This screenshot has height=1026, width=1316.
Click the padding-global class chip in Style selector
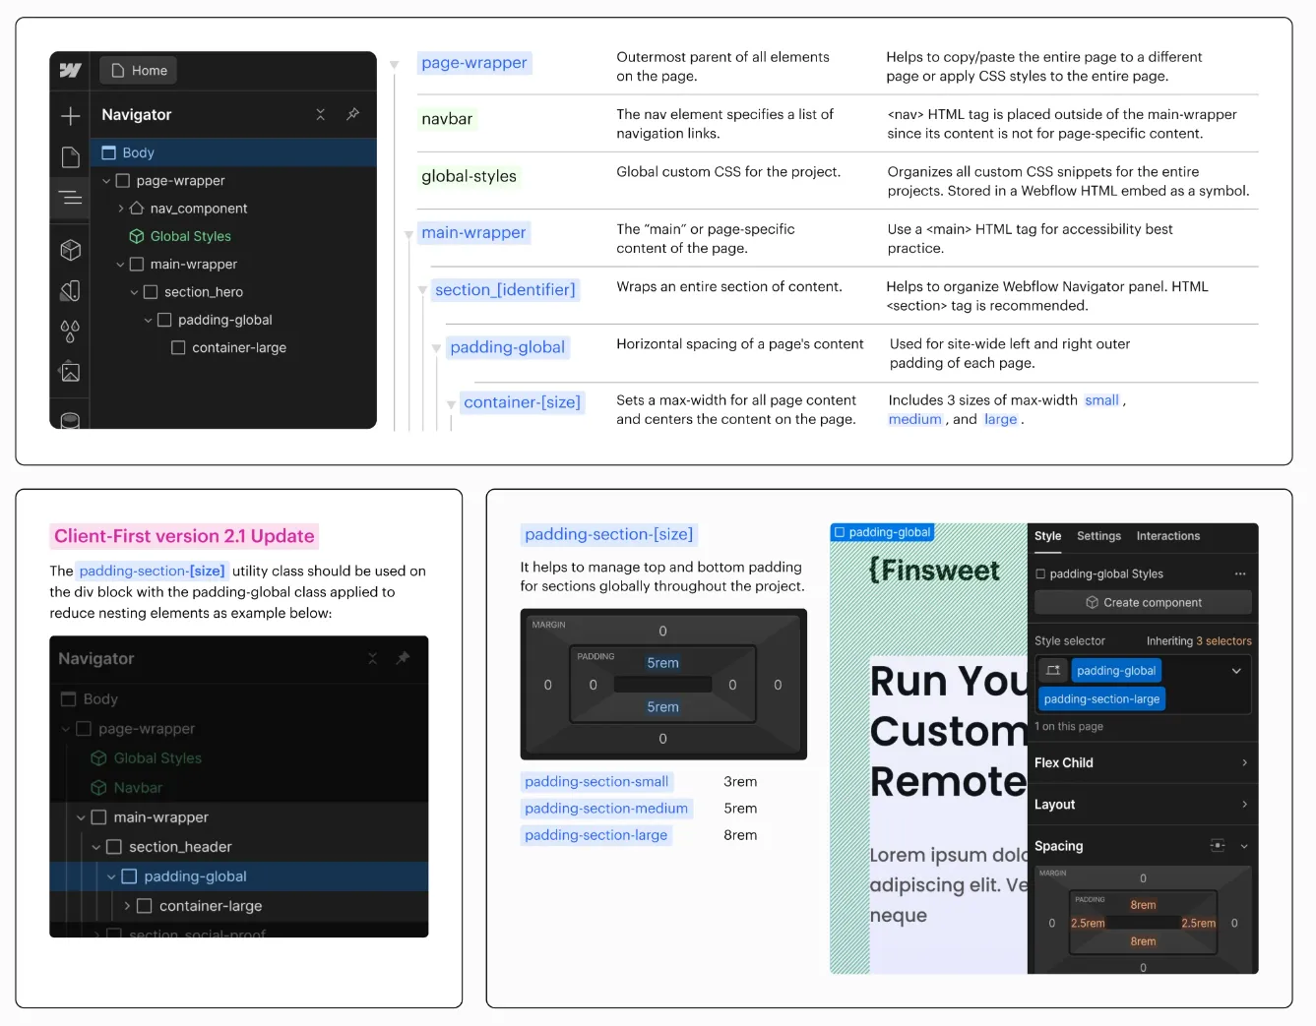(x=1116, y=671)
